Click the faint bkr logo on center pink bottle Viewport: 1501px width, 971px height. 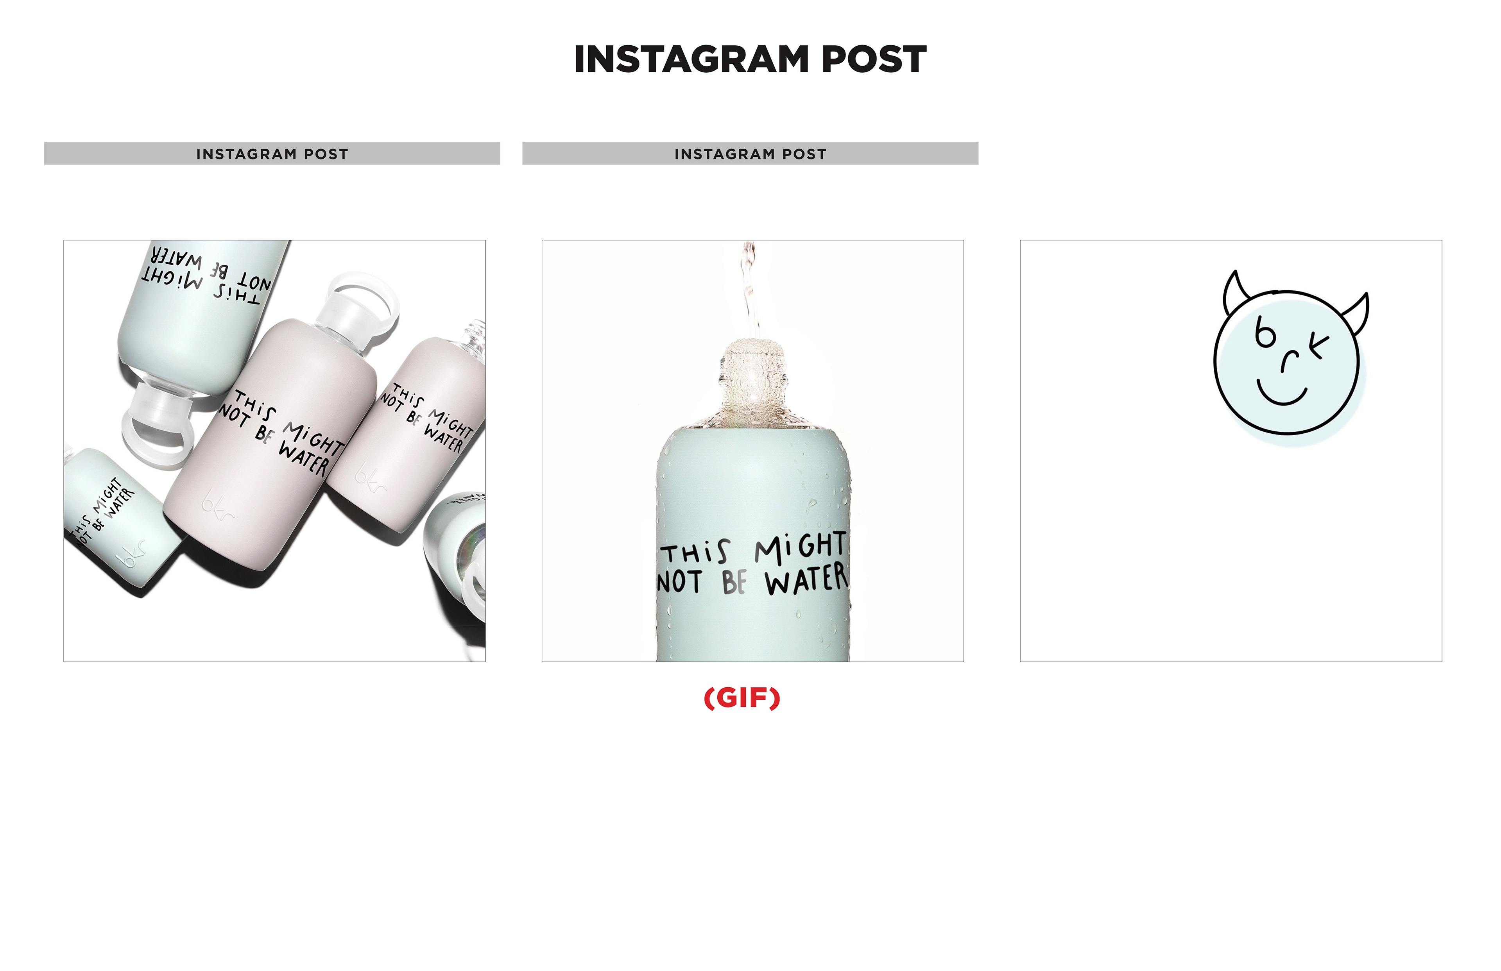tap(218, 504)
